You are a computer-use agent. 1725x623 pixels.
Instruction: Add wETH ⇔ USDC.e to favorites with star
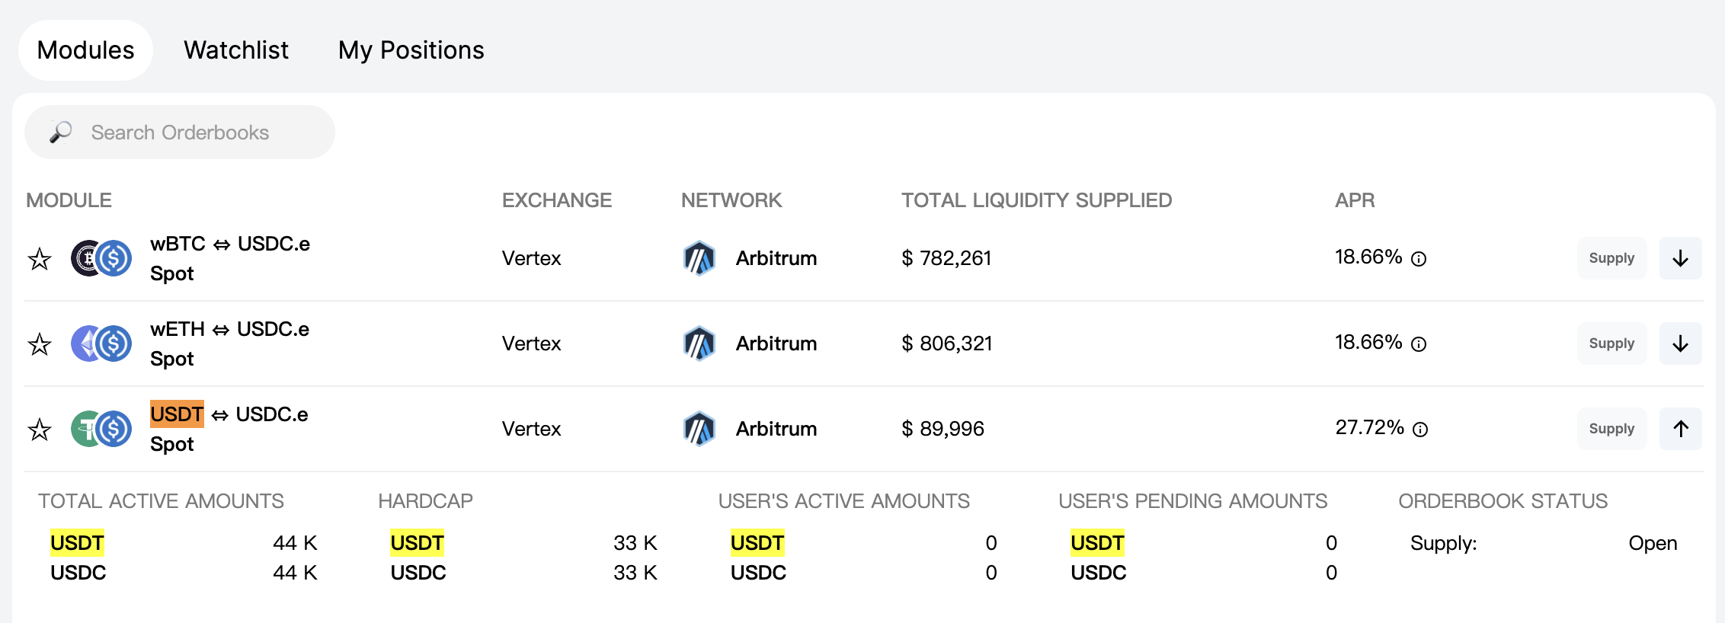pyautogui.click(x=40, y=345)
